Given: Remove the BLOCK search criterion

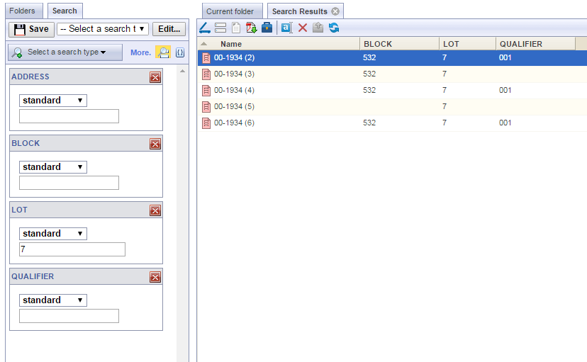Looking at the screenshot, I should (155, 144).
